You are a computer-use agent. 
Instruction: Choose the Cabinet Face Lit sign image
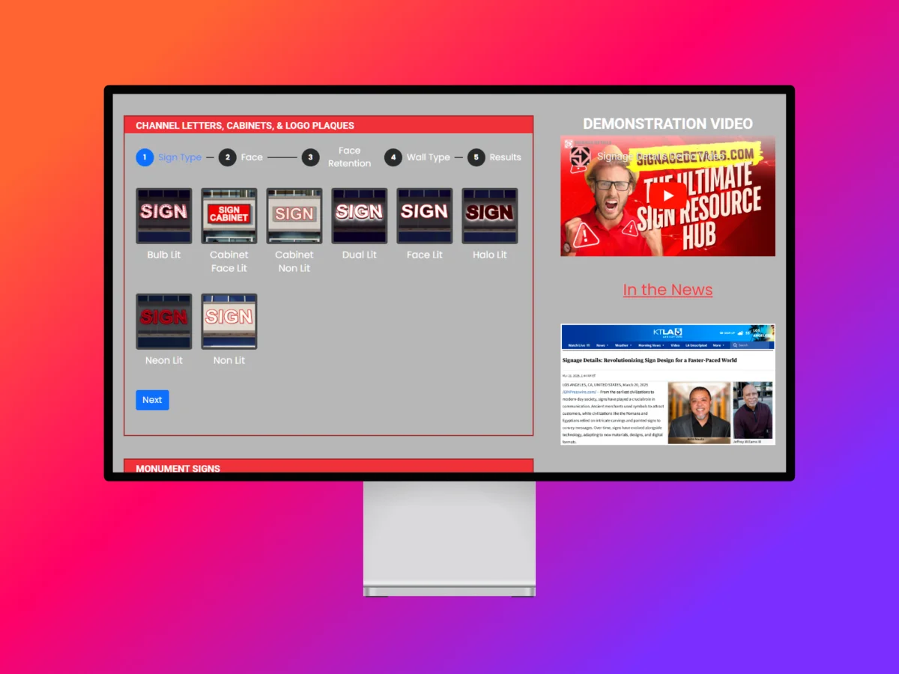coord(228,216)
